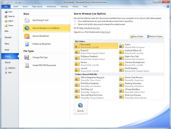Click the large Save As globe button
This screenshot has width=171, height=129.
coord(81,107)
